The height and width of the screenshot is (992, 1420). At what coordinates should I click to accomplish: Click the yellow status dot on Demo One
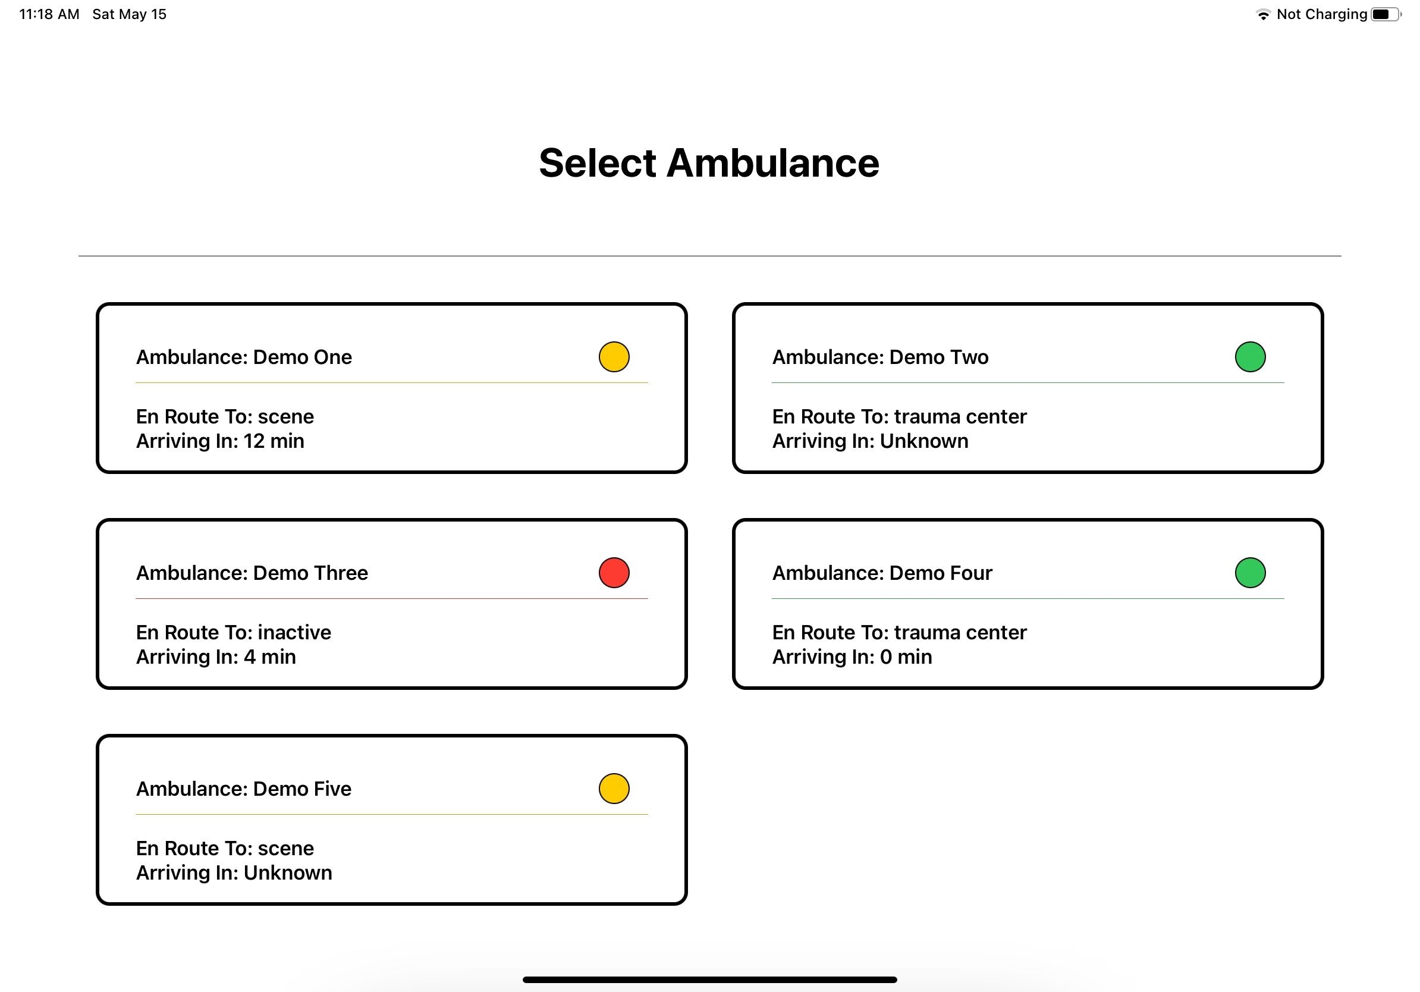coord(614,357)
